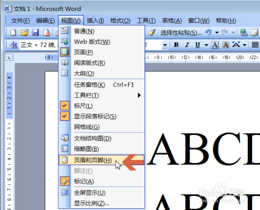The height and width of the screenshot is (210, 260).
Task: Click the New blank document icon
Action: pyautogui.click(x=14, y=33)
